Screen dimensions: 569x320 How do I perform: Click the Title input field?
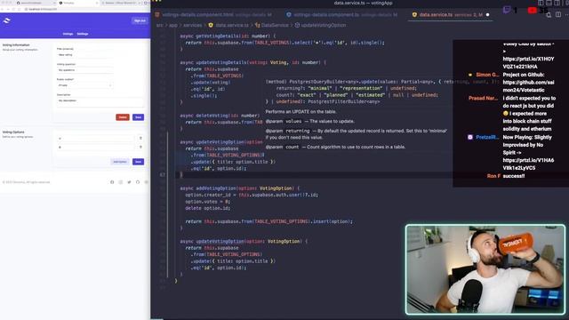84,55
